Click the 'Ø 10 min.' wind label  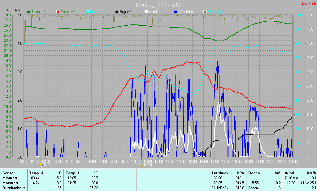point(292,178)
